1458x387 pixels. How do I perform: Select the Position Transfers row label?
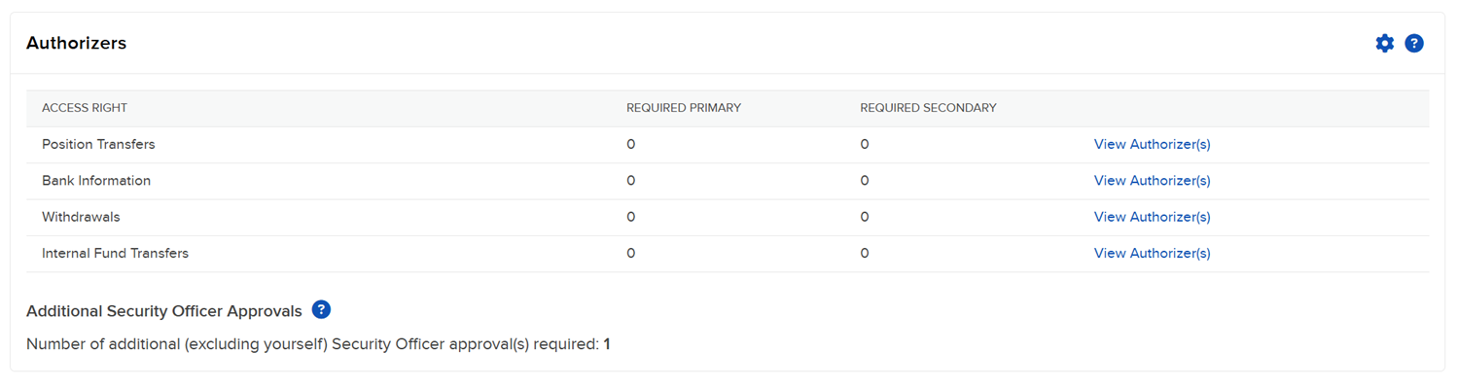[x=98, y=144]
